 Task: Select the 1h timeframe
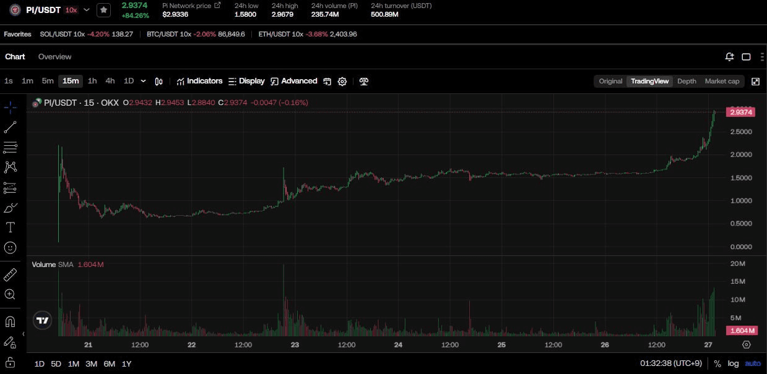coord(92,81)
